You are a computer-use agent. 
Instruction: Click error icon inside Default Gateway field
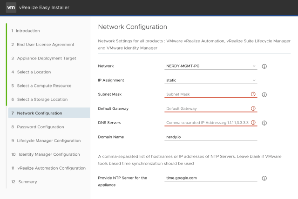253,109
